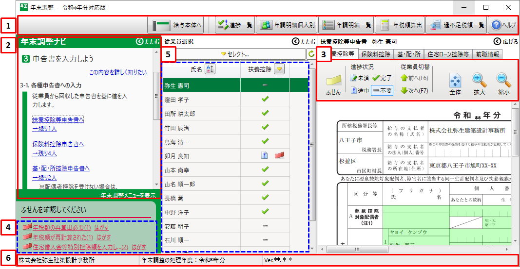Open sticky note 住宅借入金等特別控除額を入力し...(2)
This screenshot has height=269, width=520.
click(80, 247)
